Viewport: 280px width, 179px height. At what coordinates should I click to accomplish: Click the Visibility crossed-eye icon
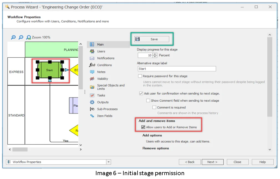[92, 79]
